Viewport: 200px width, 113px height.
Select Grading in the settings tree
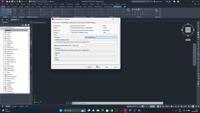click(x=9, y=41)
